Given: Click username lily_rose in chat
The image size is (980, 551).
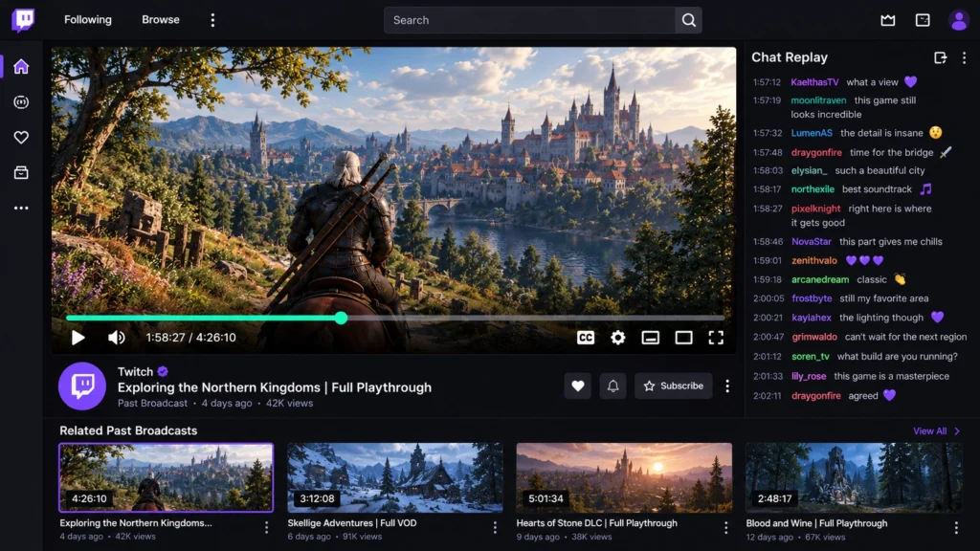Looking at the screenshot, I should pyautogui.click(x=809, y=376).
